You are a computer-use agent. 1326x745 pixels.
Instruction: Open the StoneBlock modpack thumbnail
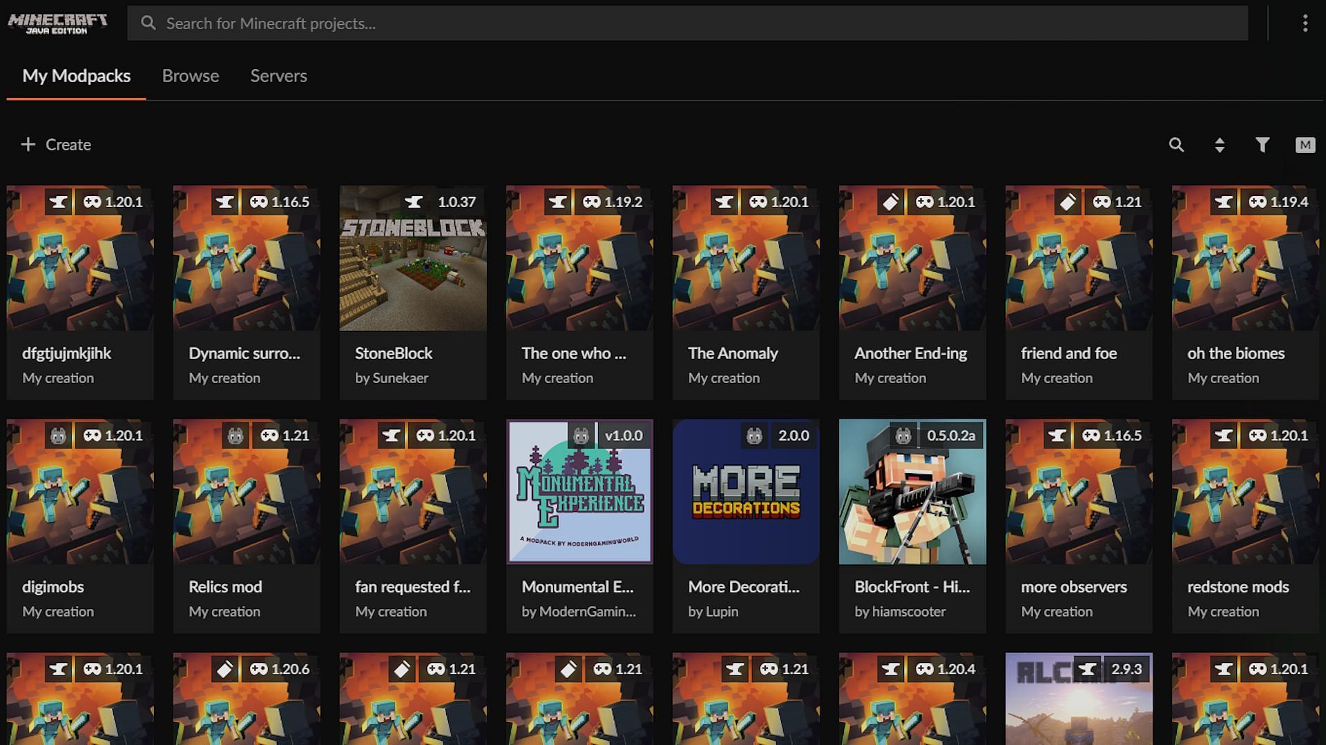coord(413,258)
